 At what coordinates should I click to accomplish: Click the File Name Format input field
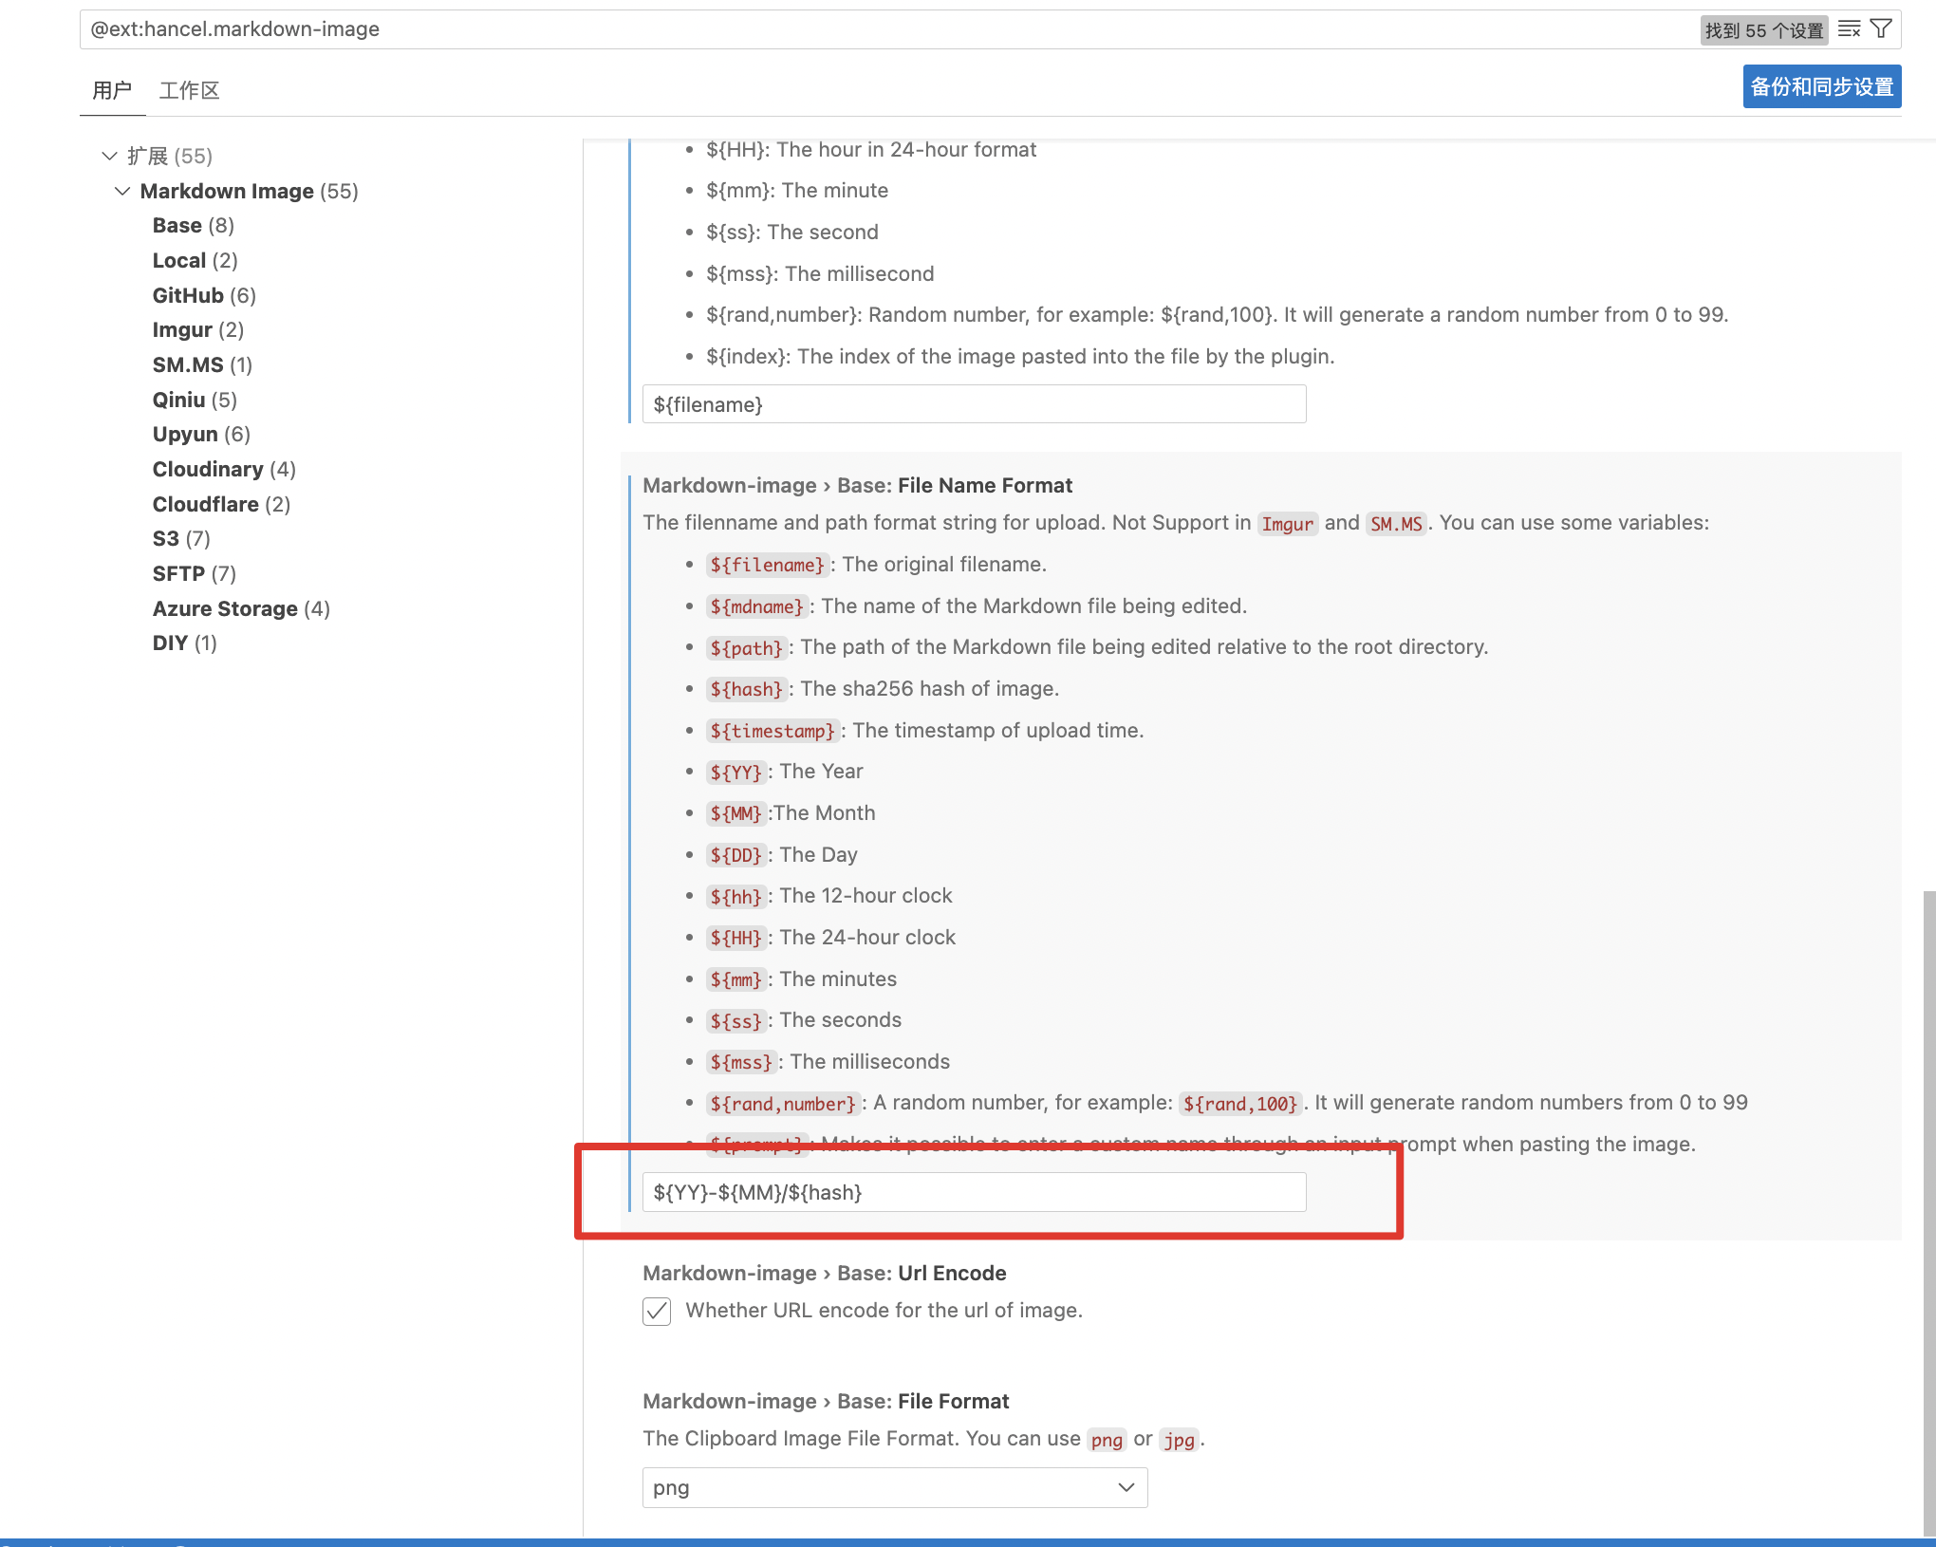pyautogui.click(x=974, y=1192)
